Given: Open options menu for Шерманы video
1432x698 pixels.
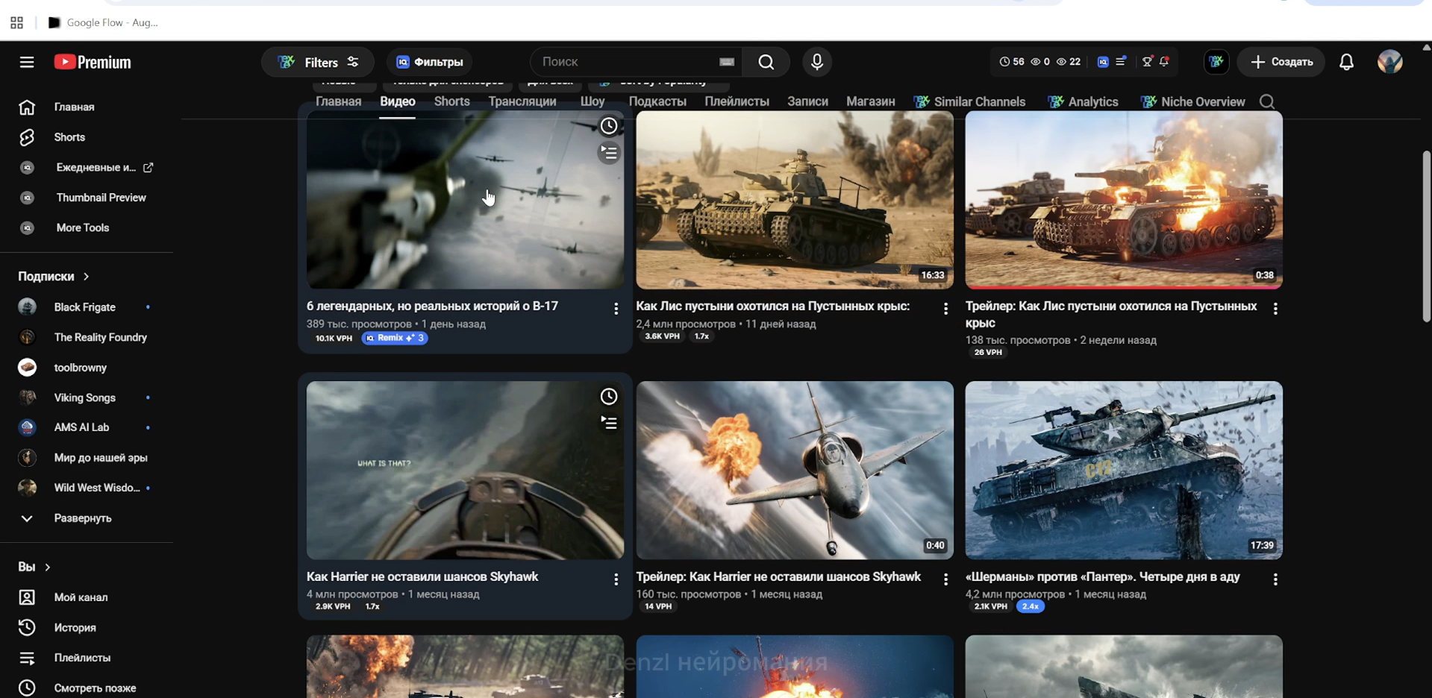Looking at the screenshot, I should (x=1275, y=579).
